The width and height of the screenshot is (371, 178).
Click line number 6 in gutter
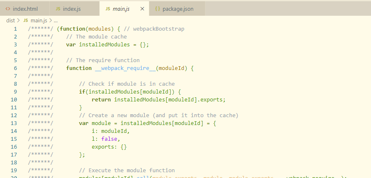click(x=15, y=68)
